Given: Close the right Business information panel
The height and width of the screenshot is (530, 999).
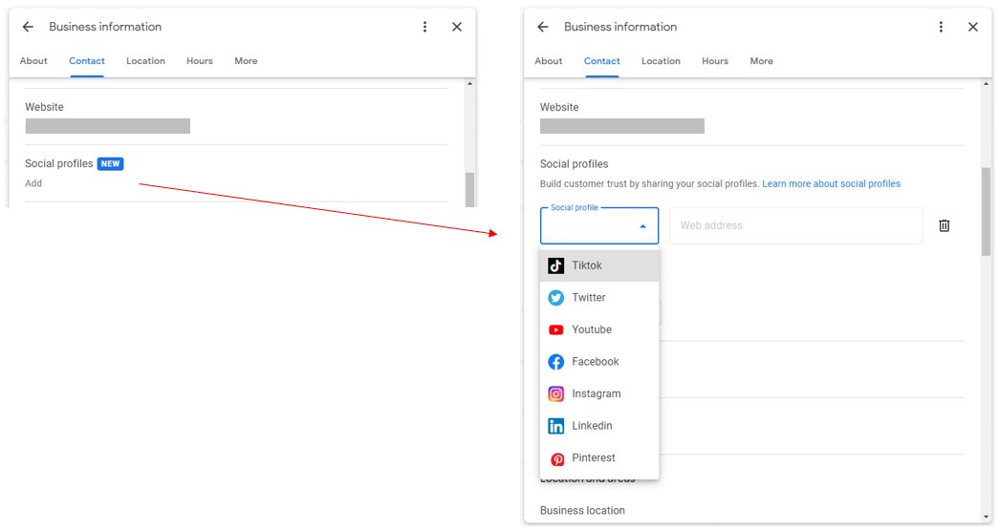Looking at the screenshot, I should click(973, 27).
